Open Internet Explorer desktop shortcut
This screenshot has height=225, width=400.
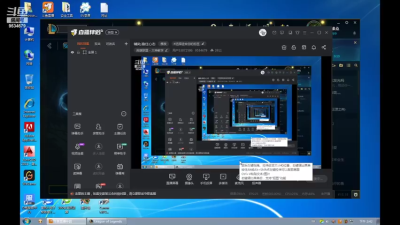29,108
